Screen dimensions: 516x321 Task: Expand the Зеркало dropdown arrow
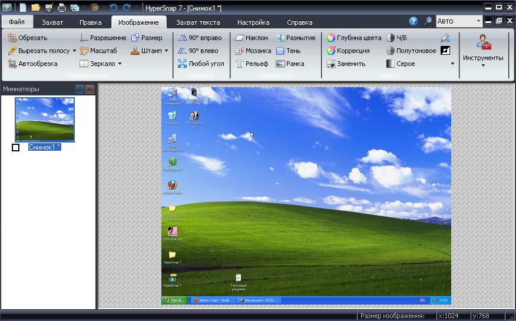click(x=120, y=64)
